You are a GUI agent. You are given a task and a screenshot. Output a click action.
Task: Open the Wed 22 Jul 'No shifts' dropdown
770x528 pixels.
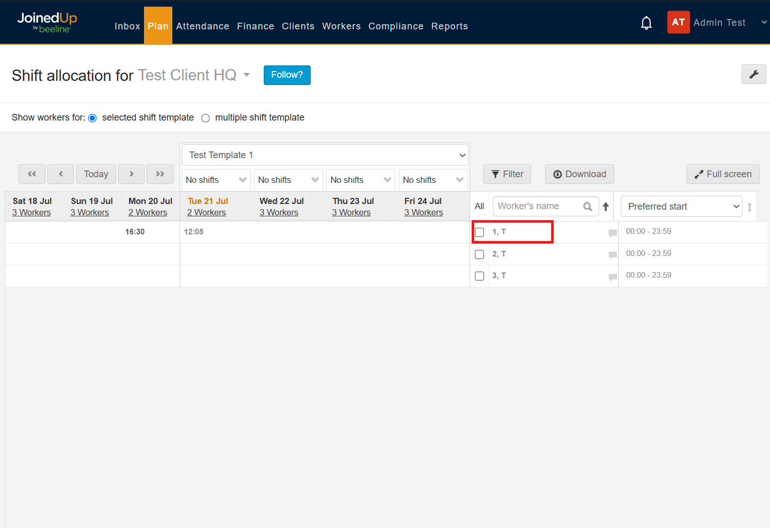pyautogui.click(x=288, y=180)
